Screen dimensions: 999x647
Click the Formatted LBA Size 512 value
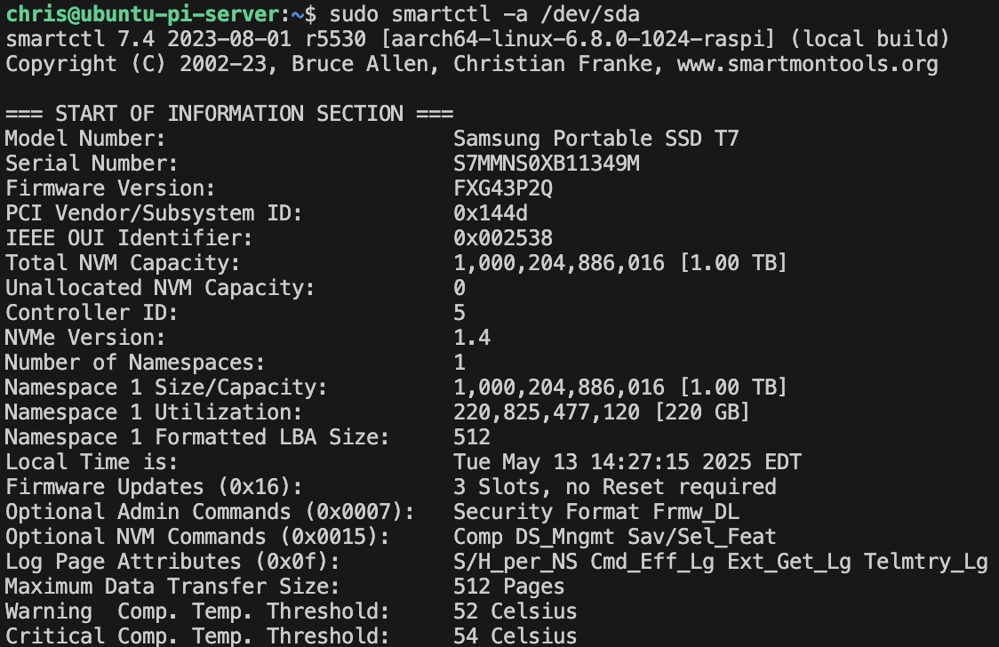click(x=472, y=437)
